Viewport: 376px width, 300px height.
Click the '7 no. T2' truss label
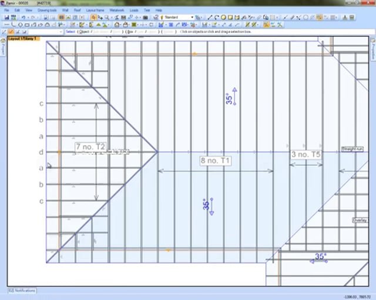point(90,146)
